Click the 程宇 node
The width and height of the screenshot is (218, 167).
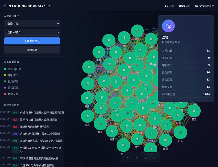(153, 102)
